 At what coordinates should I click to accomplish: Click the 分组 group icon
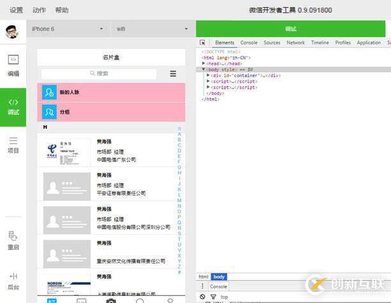pos(49,112)
